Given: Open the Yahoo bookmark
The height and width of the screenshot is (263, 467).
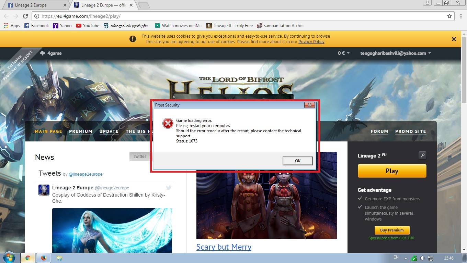Looking at the screenshot, I should point(62,26).
